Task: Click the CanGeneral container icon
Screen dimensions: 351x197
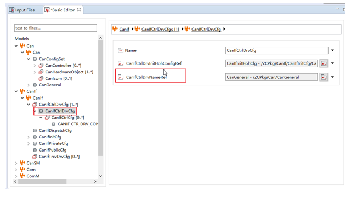Action: pos(35,85)
